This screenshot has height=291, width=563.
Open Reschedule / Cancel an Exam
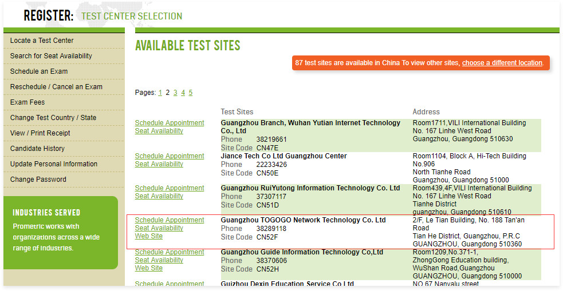(56, 87)
